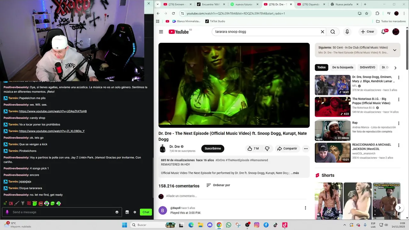Switch to the Nueva pestaña tab
Screen dimensions: 409x230
coord(344,4)
